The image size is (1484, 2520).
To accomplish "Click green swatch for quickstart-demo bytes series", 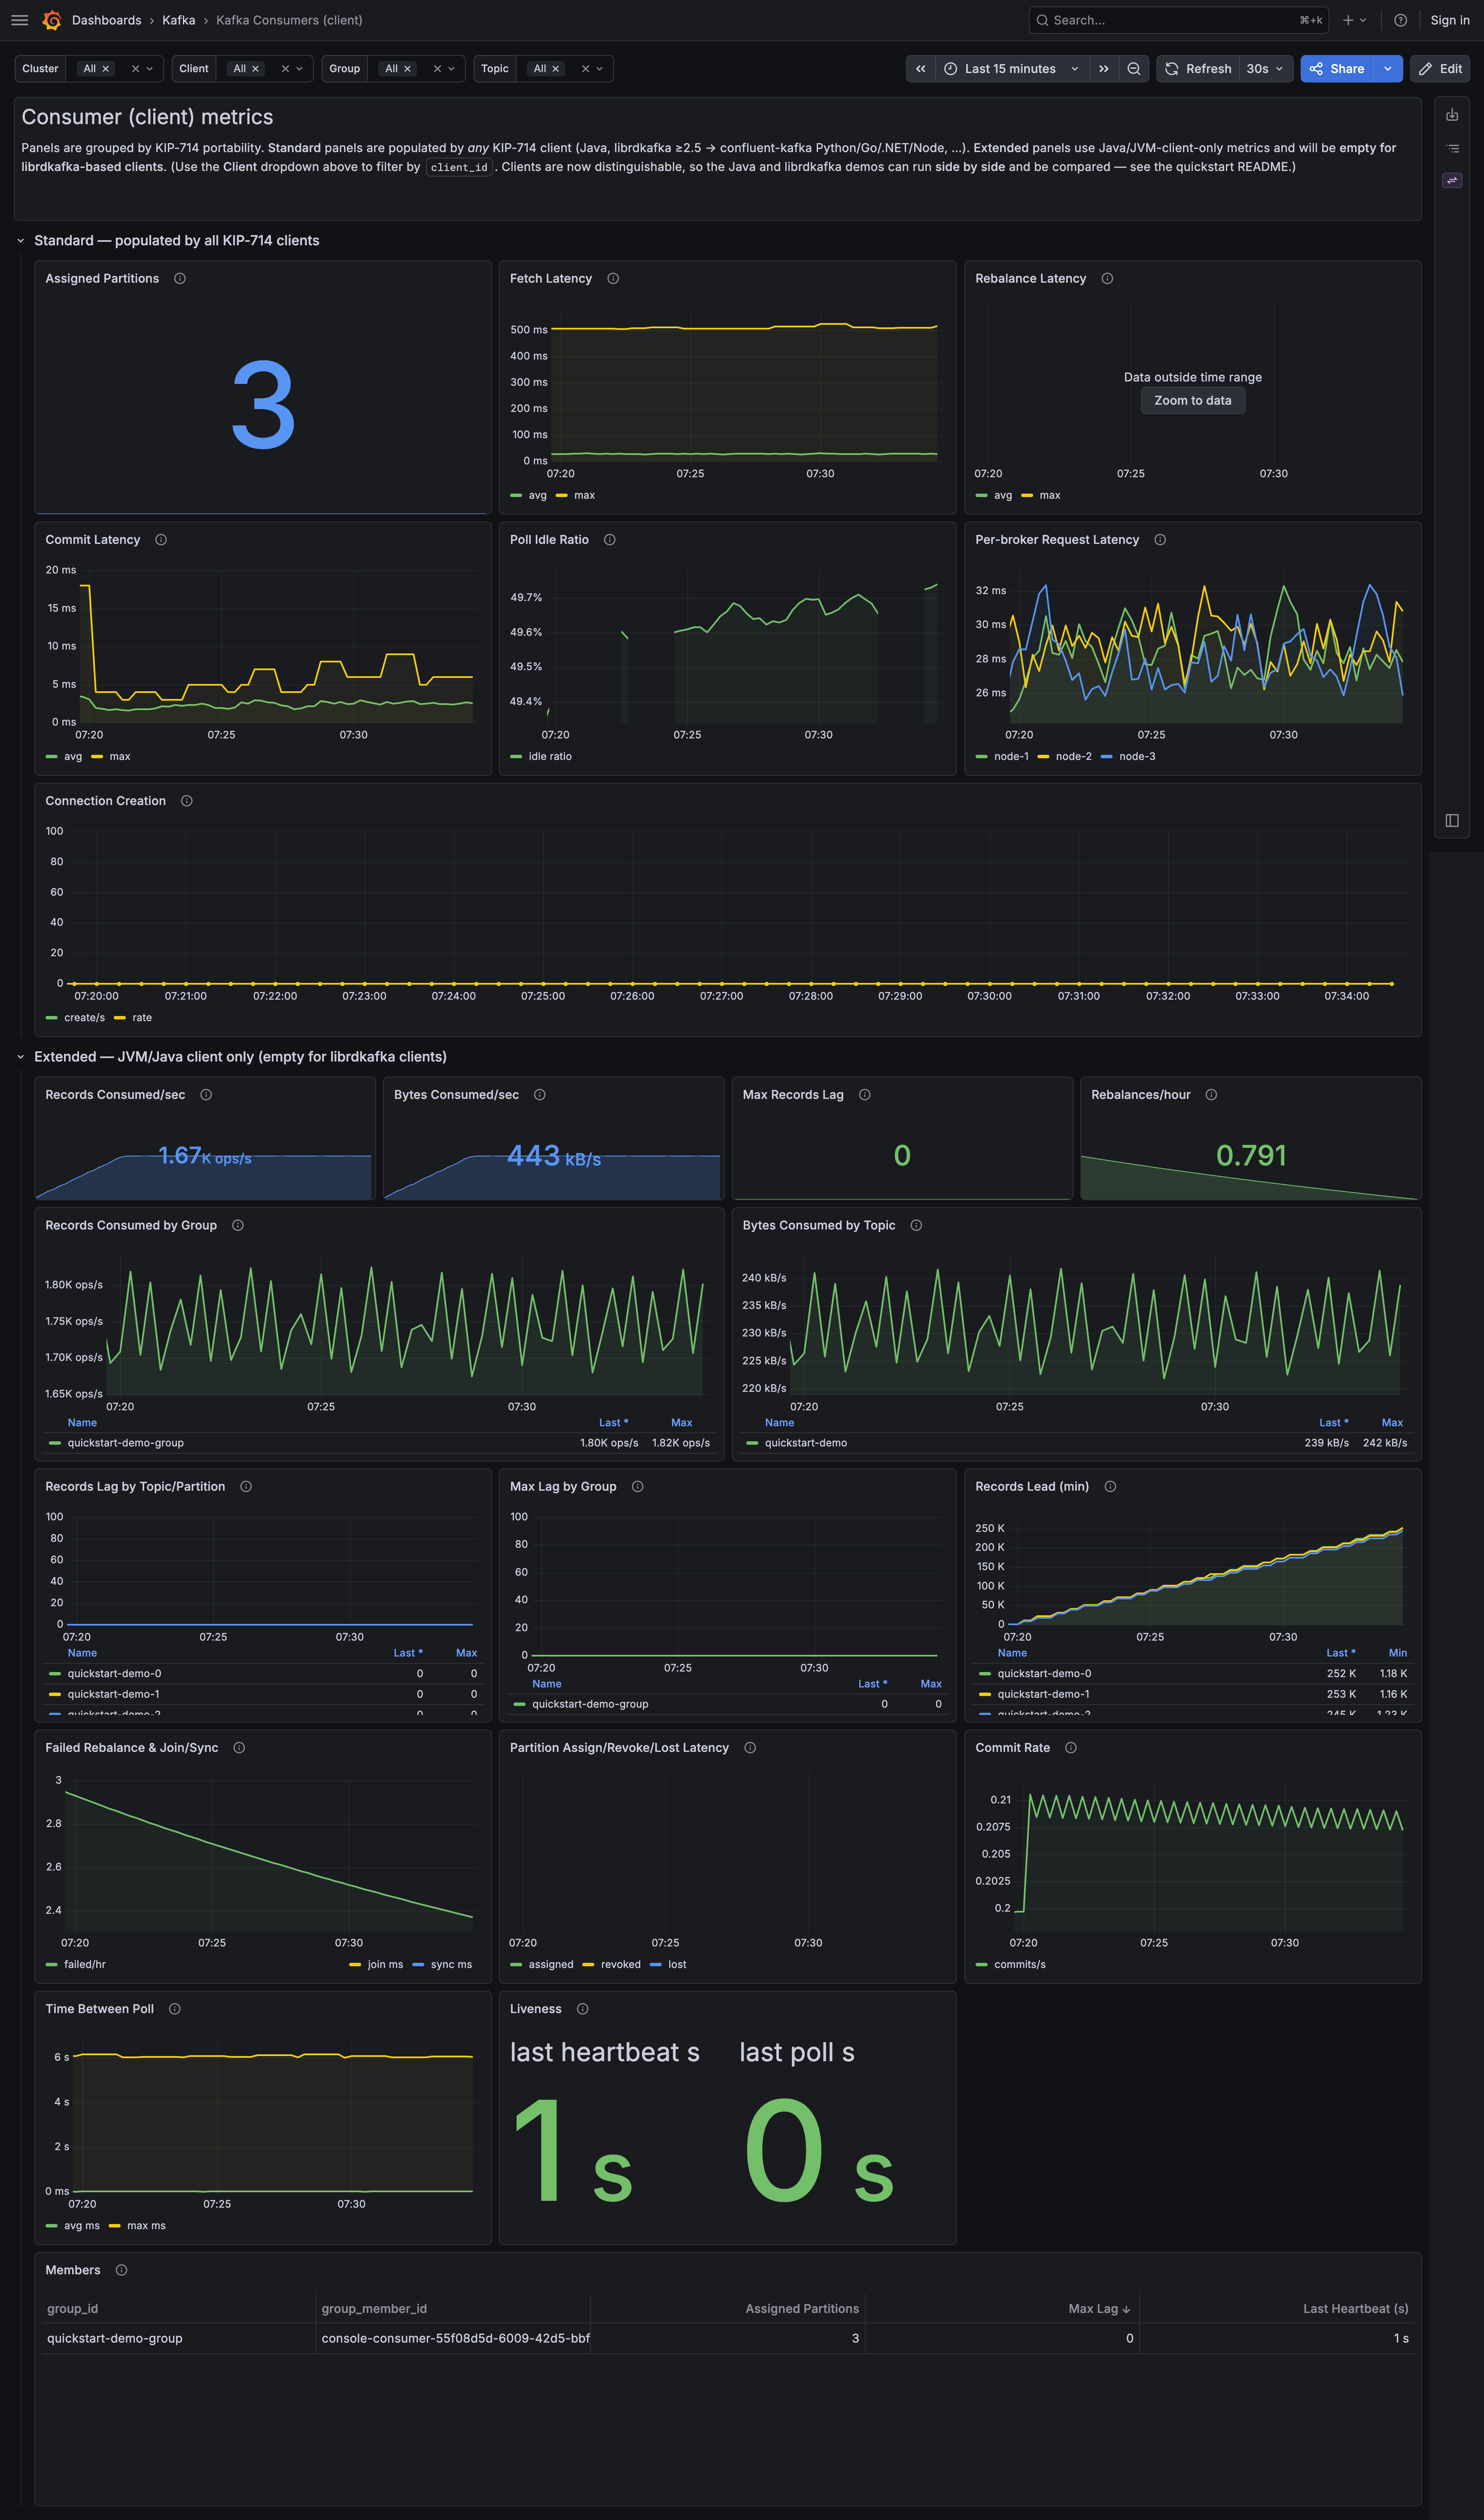I will [752, 1443].
